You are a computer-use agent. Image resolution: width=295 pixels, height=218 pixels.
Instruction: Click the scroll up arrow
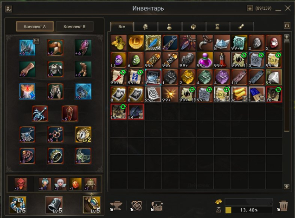point(287,37)
